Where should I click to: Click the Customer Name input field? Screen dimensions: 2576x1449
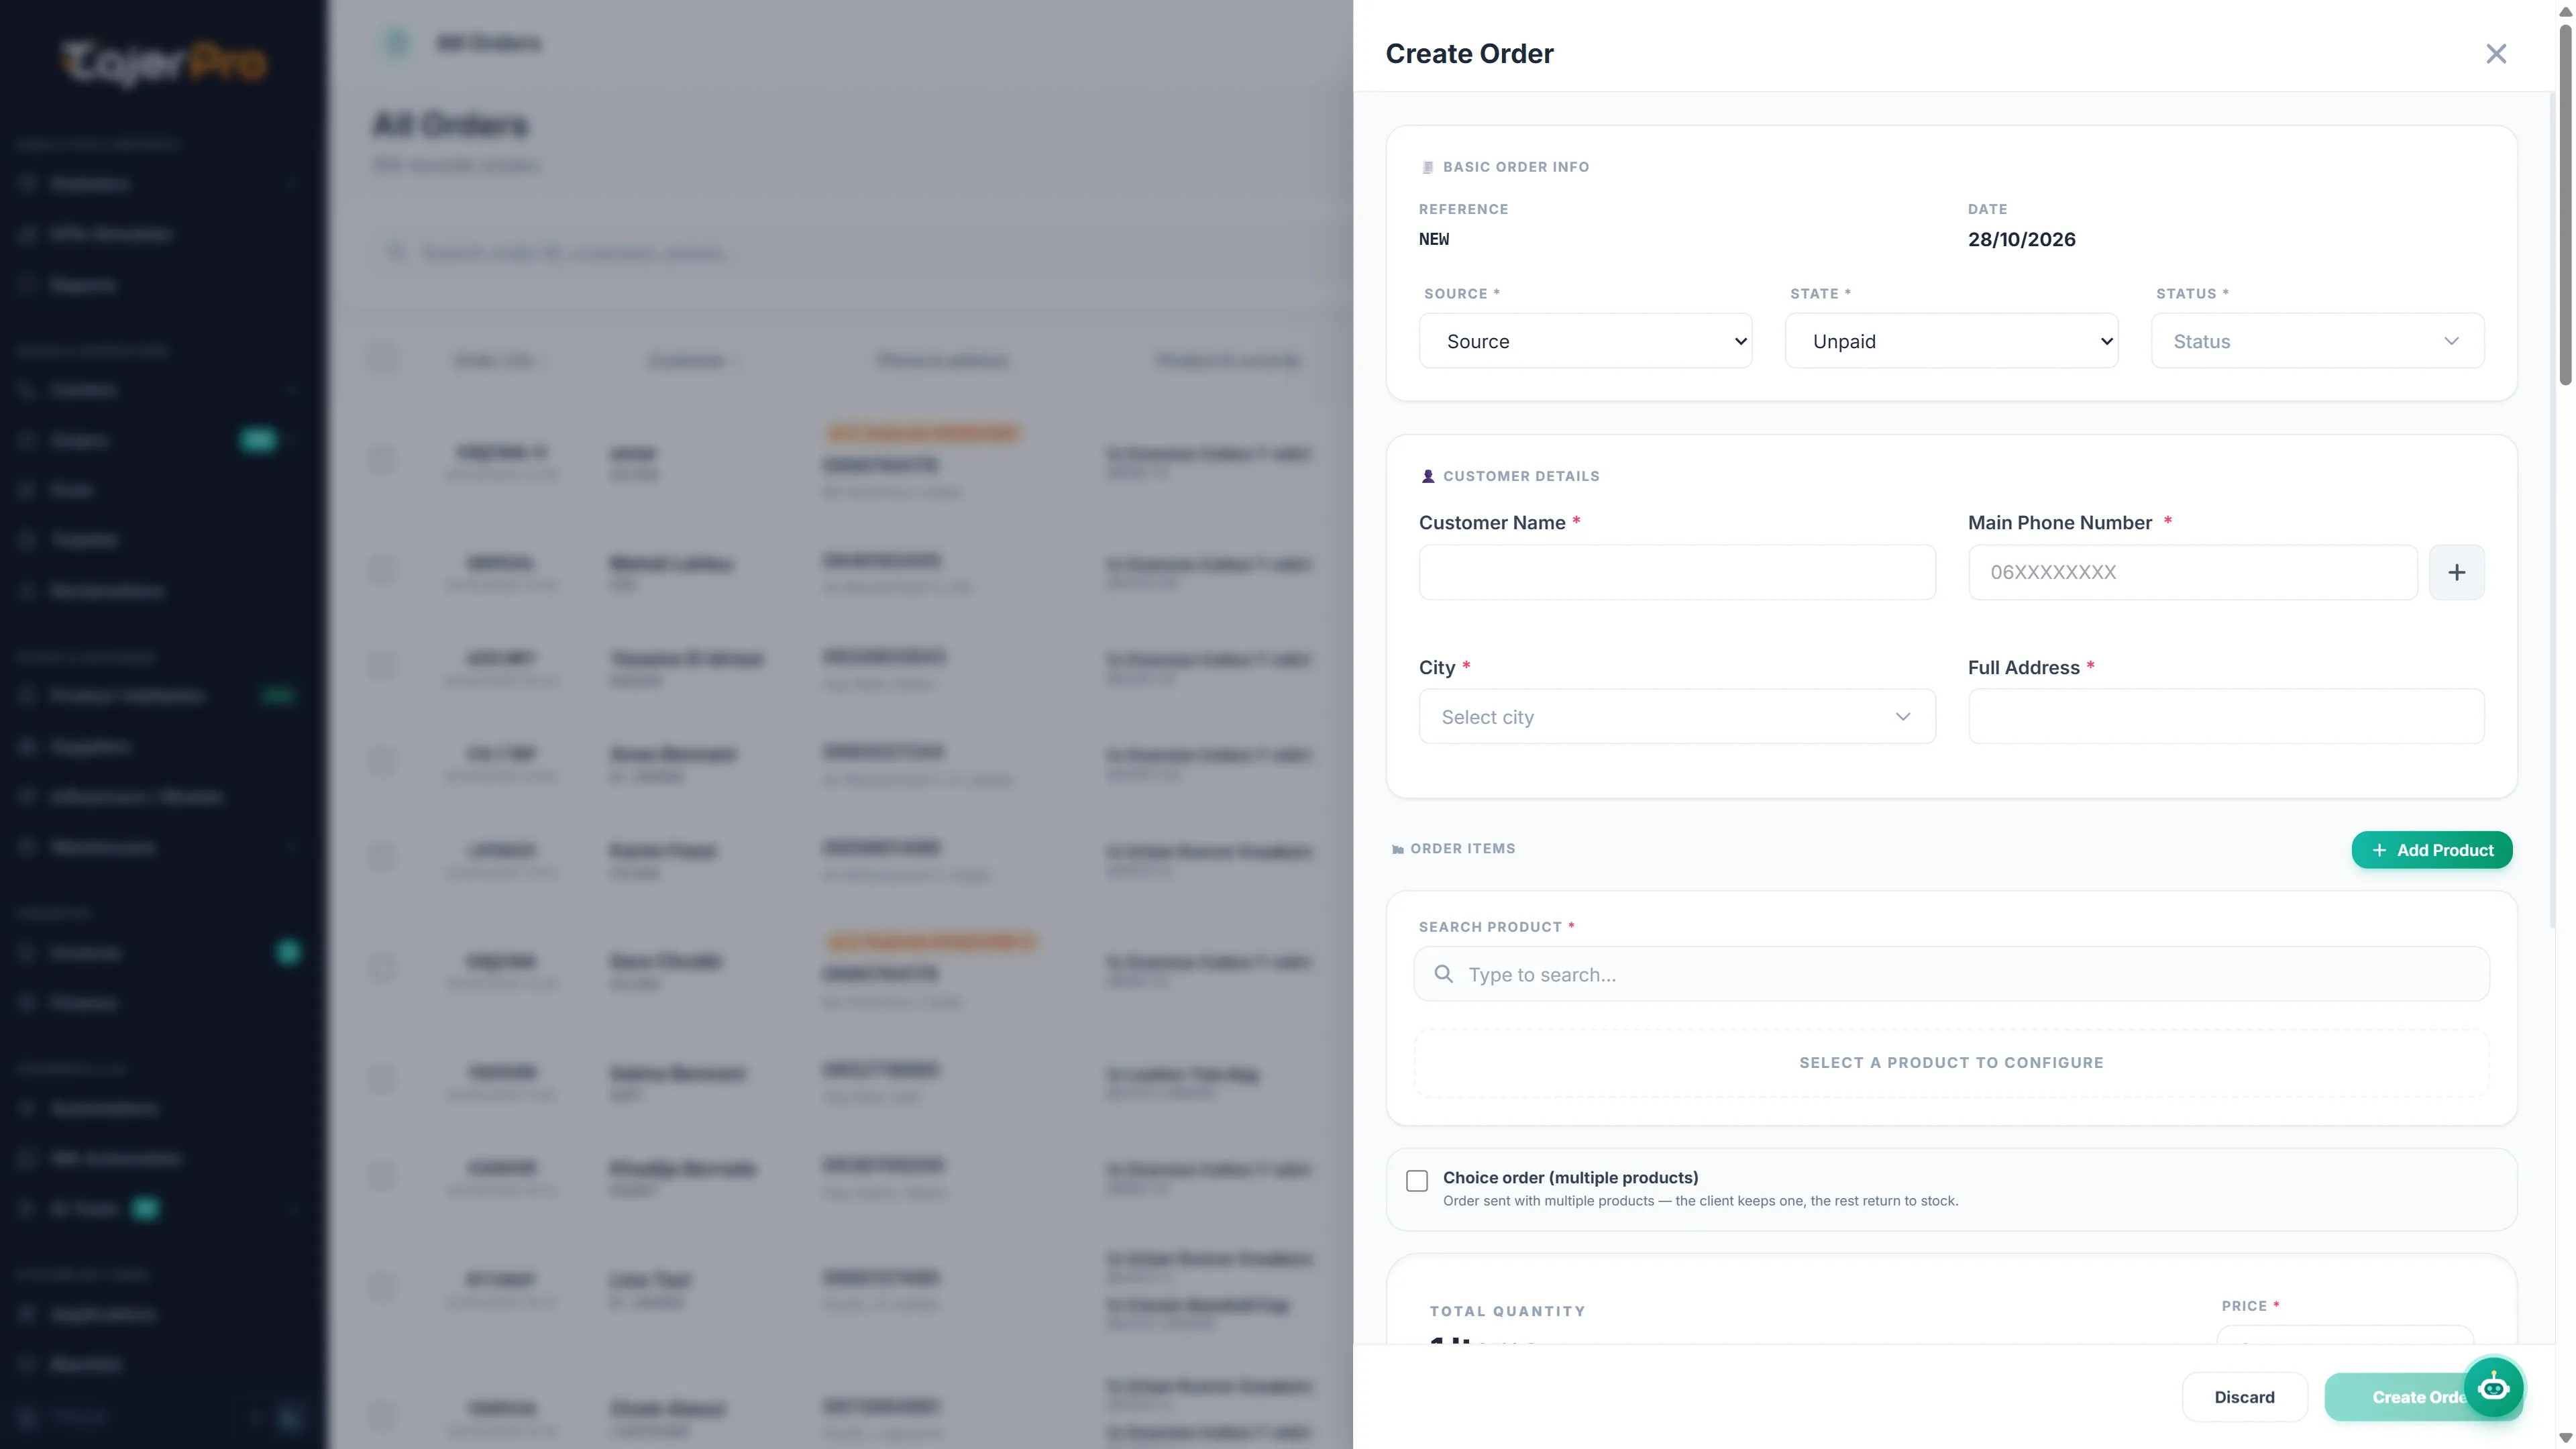point(1677,572)
